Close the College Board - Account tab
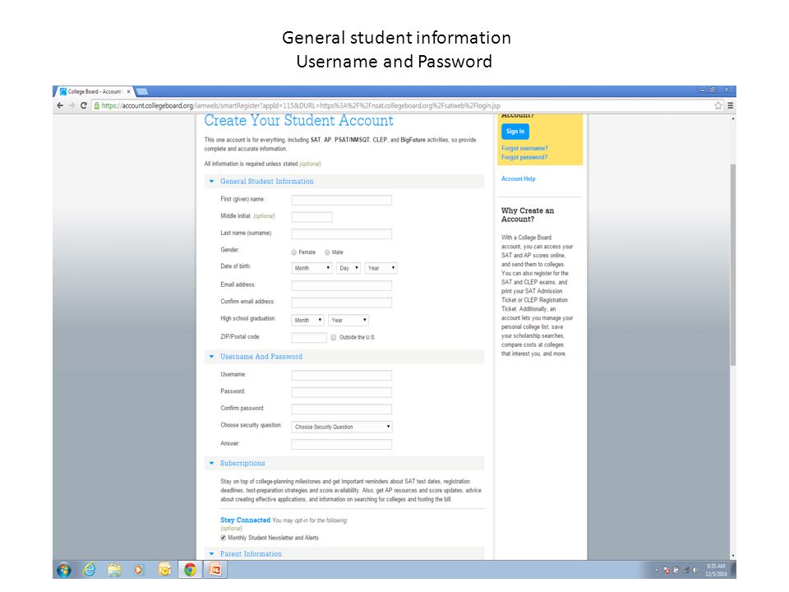 tap(129, 91)
